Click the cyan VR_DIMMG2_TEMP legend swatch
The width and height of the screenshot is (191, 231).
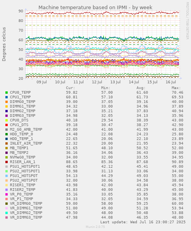7,213
